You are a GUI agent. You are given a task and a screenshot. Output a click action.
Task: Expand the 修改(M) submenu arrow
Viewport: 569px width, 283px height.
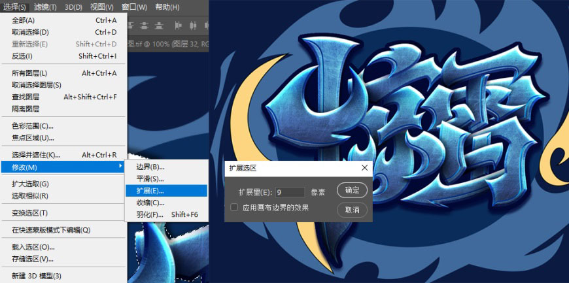(120, 167)
